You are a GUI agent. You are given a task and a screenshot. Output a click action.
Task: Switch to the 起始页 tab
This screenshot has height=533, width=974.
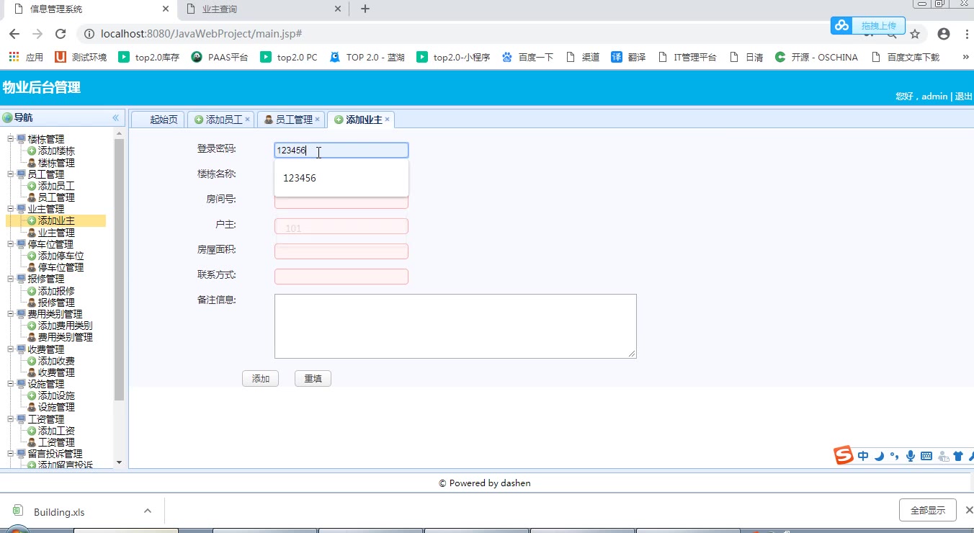[158, 120]
